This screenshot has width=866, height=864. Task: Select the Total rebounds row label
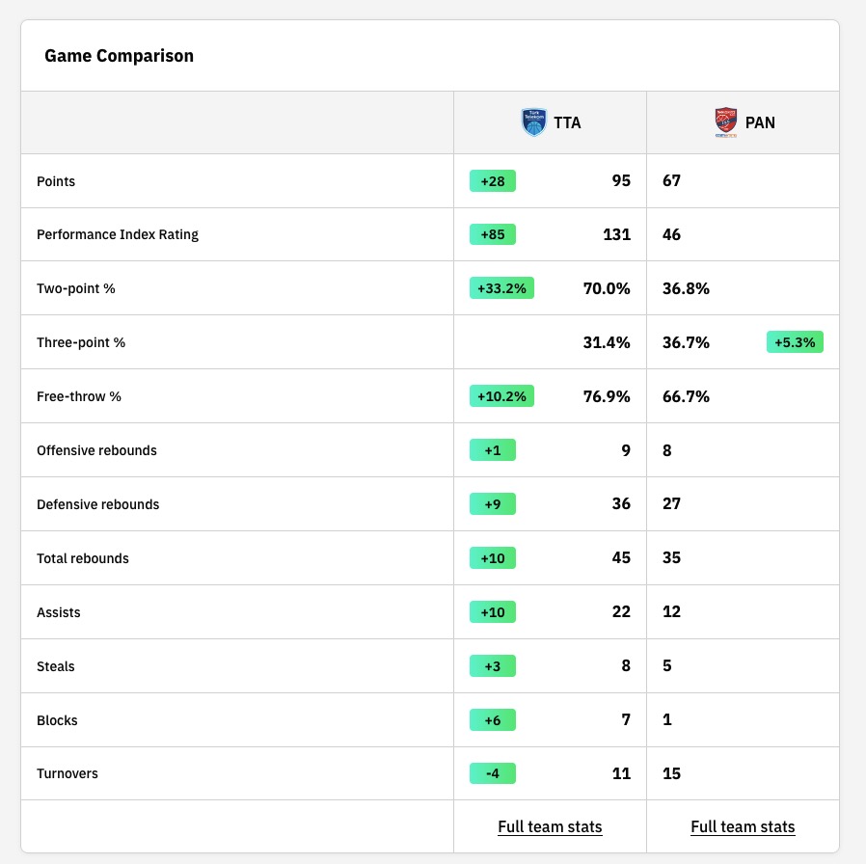tap(83, 558)
